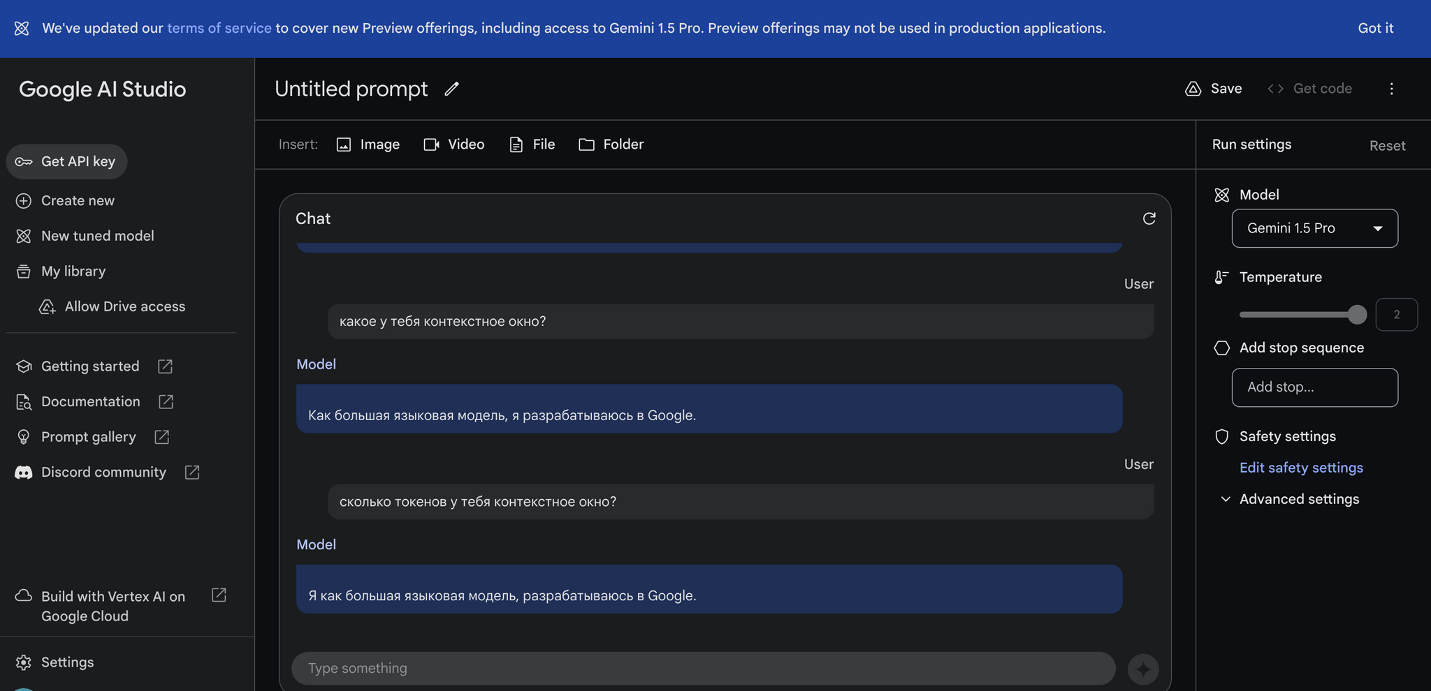Click the user message 'сколько токенов у тебя контекстное окно?'
Screen dimensions: 1431x691
pyautogui.click(x=741, y=502)
